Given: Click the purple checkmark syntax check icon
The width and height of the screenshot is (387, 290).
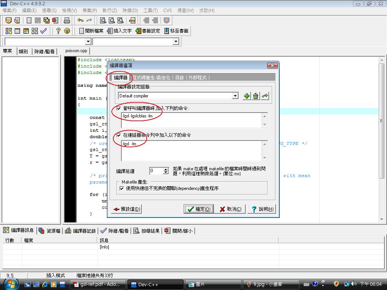Looking at the screenshot, I should (x=43, y=31).
